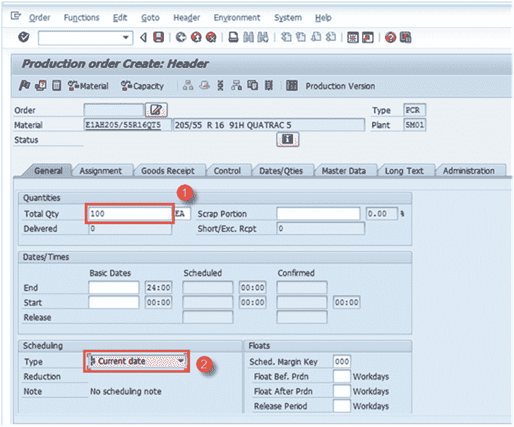Switch to the Control tab
This screenshot has height=427, width=514.
point(227,170)
